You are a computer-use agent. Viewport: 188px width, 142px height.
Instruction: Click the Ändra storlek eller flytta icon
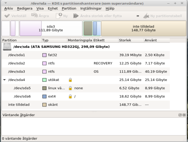pos(76,16)
